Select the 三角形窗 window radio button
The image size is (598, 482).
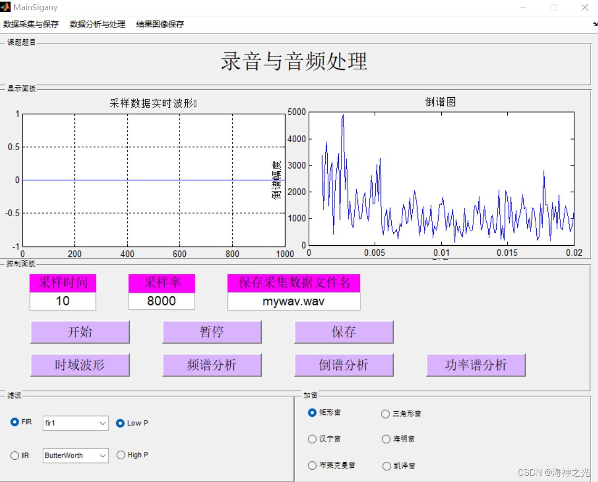[x=386, y=414]
